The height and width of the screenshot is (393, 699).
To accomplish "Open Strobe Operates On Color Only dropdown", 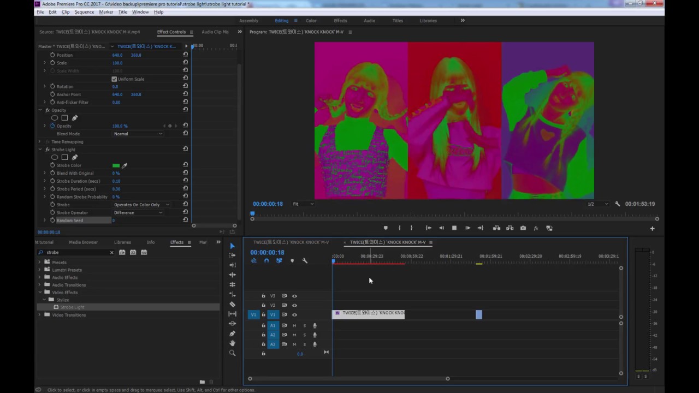I will [x=141, y=205].
